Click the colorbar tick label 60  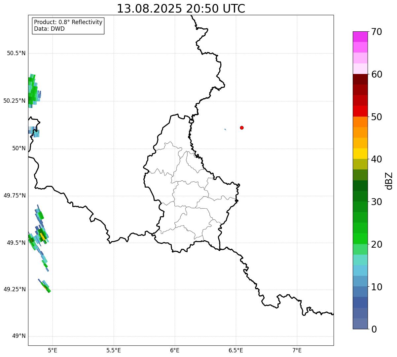point(377,74)
